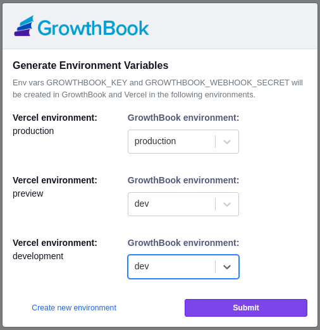
Task: Click the Vercel environment label above production
Action: (x=55, y=118)
